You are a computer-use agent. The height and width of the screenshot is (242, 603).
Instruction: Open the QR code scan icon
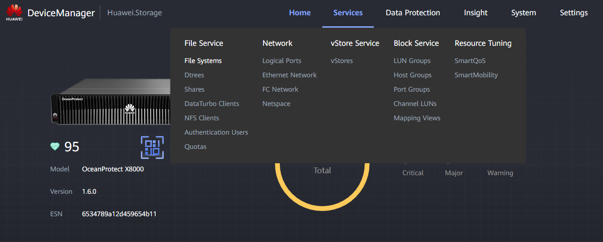coord(152,147)
